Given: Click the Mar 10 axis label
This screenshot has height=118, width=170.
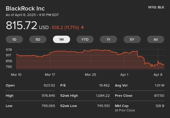Looking at the screenshot, I should [x=16, y=74].
